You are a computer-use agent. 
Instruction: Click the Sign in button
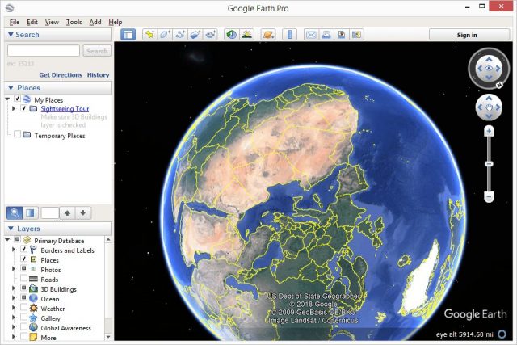(469, 35)
